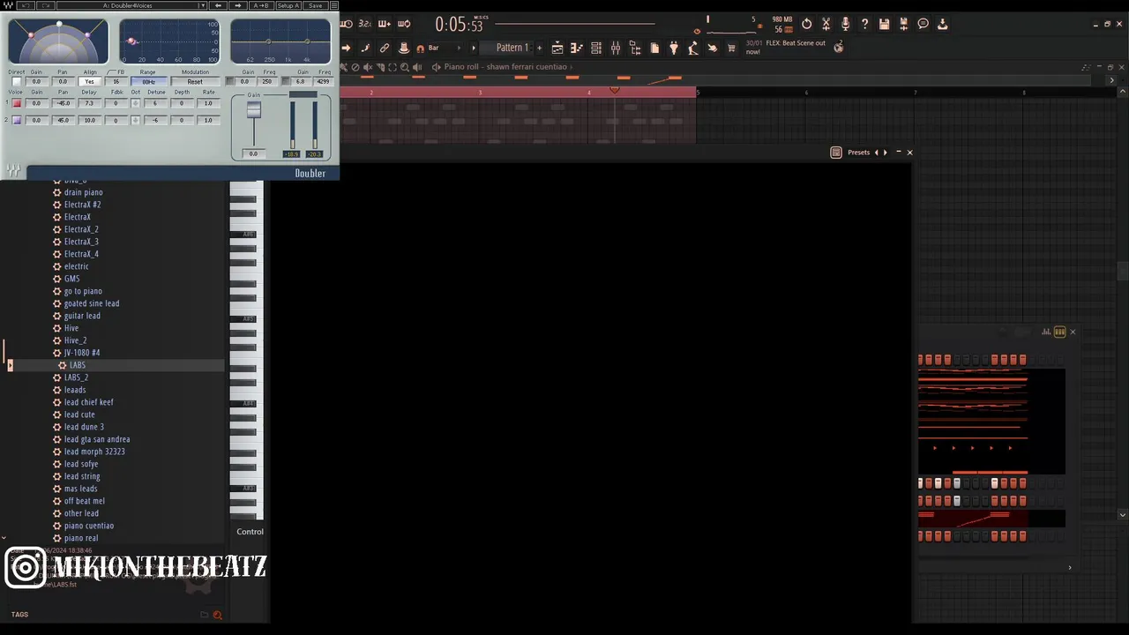Select lead chief keef in browser
This screenshot has width=1129, height=635.
88,402
